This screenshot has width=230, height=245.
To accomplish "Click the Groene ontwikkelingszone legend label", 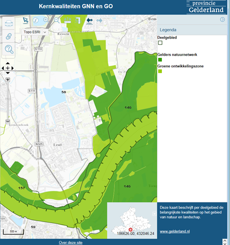I will 180,66.
